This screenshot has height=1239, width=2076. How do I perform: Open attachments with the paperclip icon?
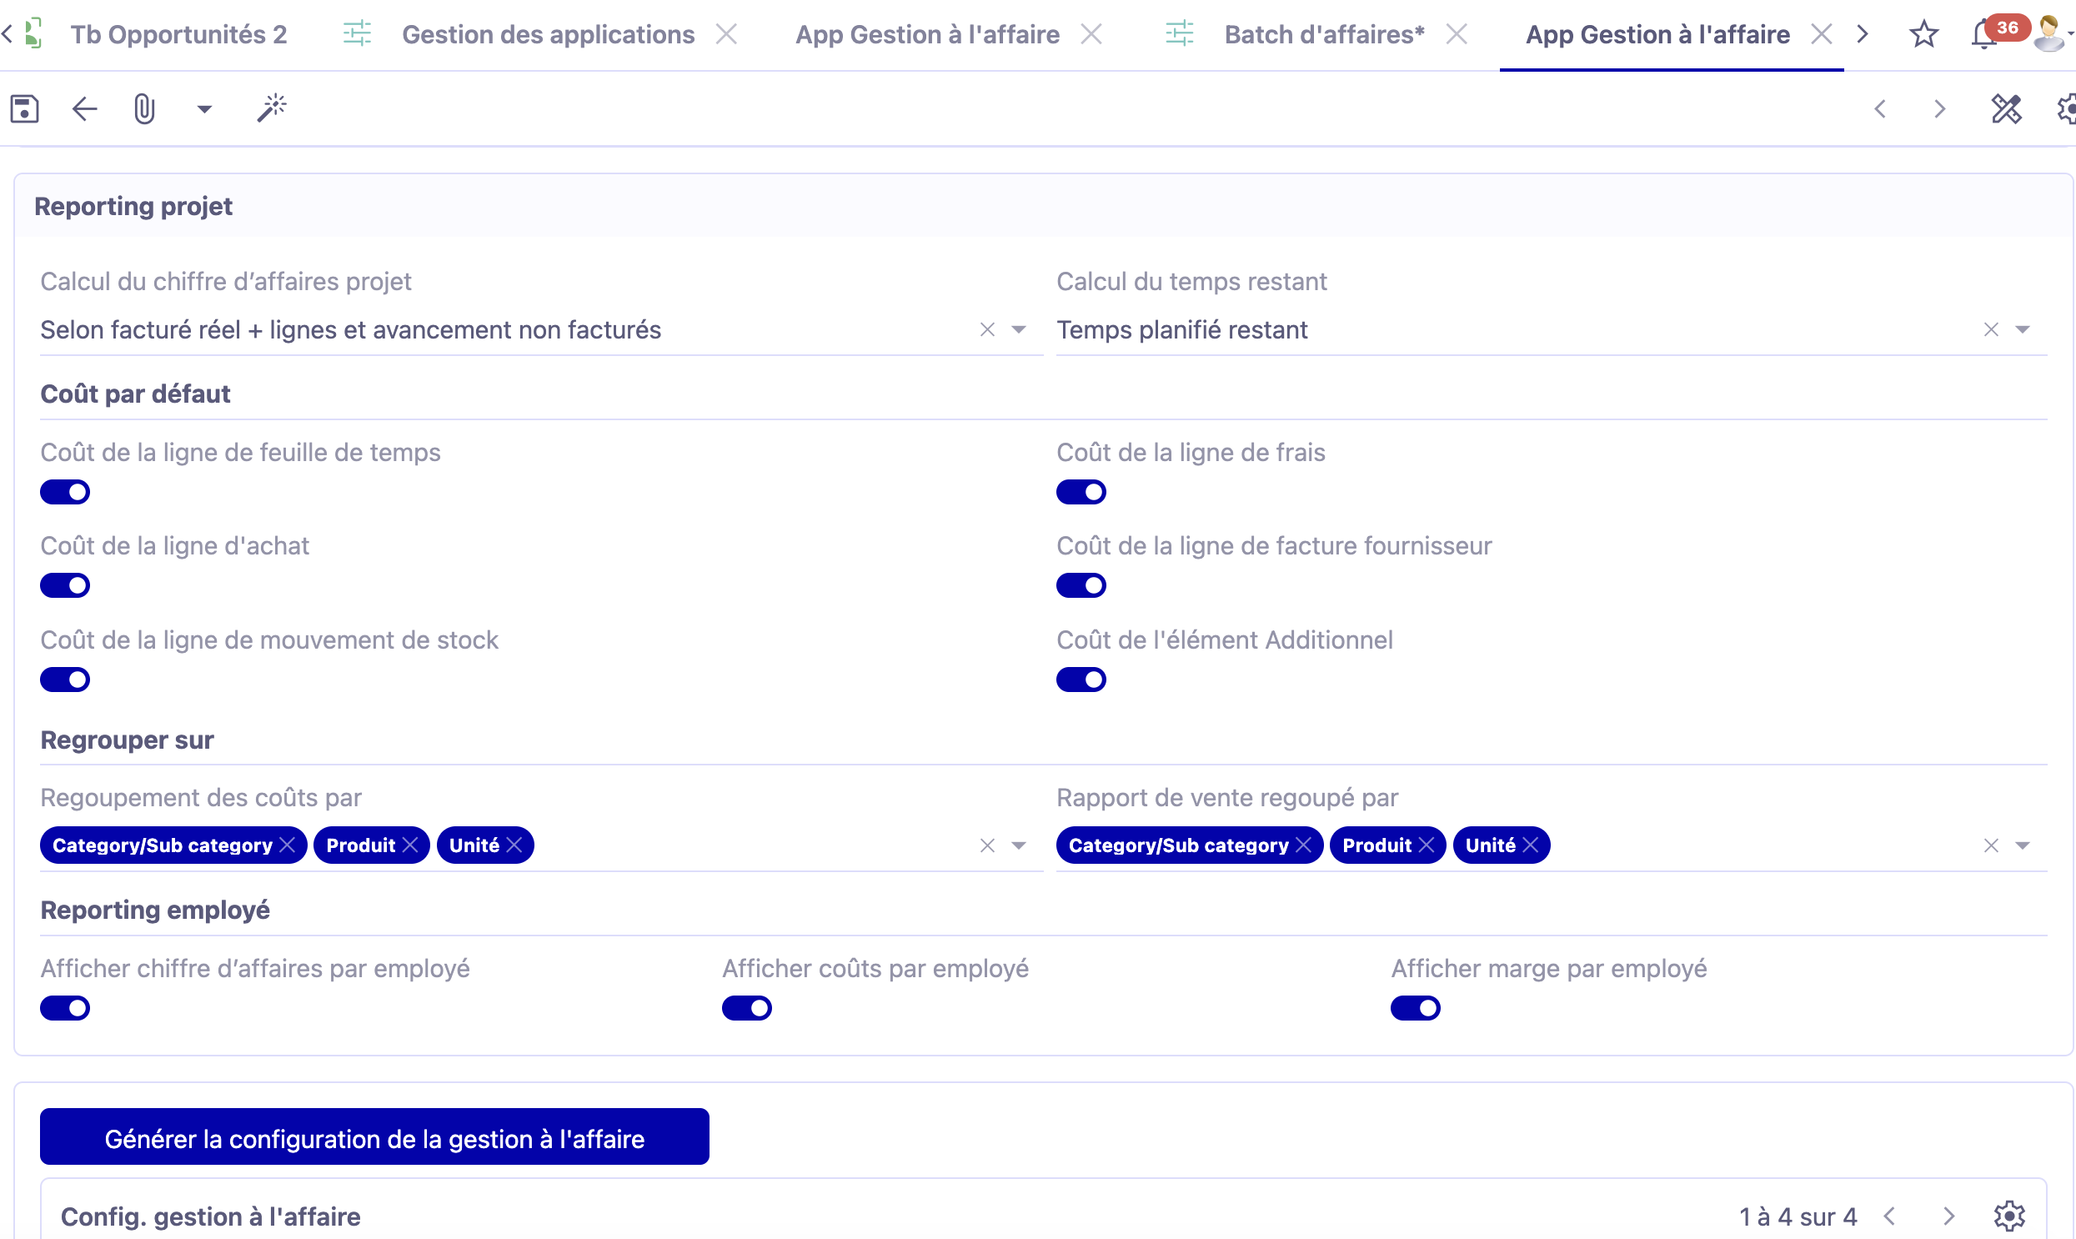click(143, 109)
